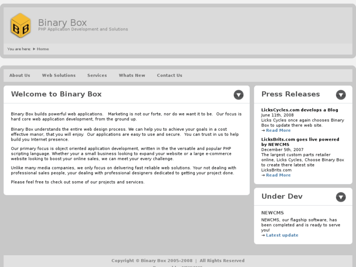Click the Binary Box yellow cube logo

coord(21,25)
